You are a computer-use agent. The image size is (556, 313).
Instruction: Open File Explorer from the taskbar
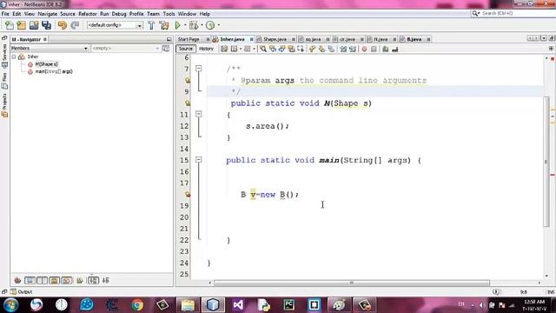188,304
